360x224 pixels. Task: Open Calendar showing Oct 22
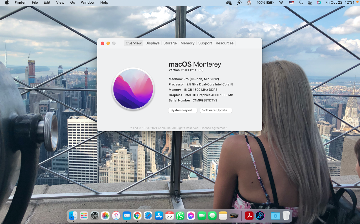tap(170, 216)
